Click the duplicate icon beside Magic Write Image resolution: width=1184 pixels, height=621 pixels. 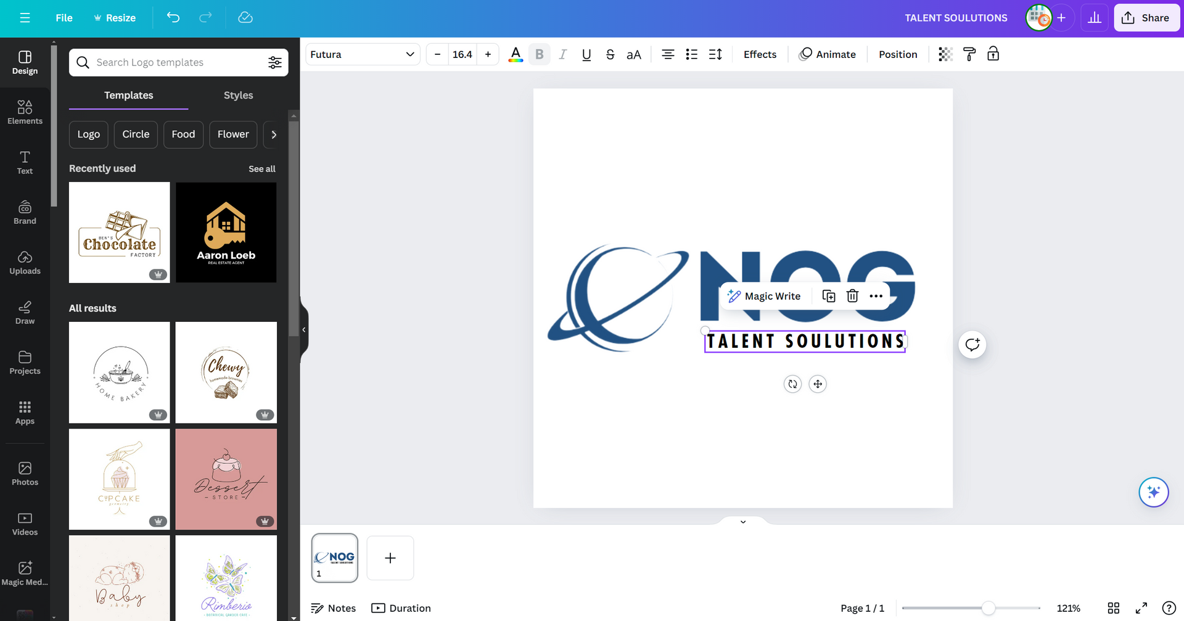click(x=829, y=296)
